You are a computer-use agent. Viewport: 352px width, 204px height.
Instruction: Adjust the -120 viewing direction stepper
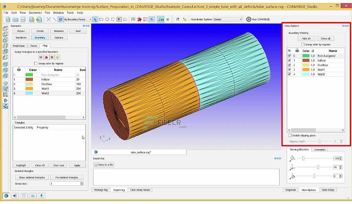[341, 158]
